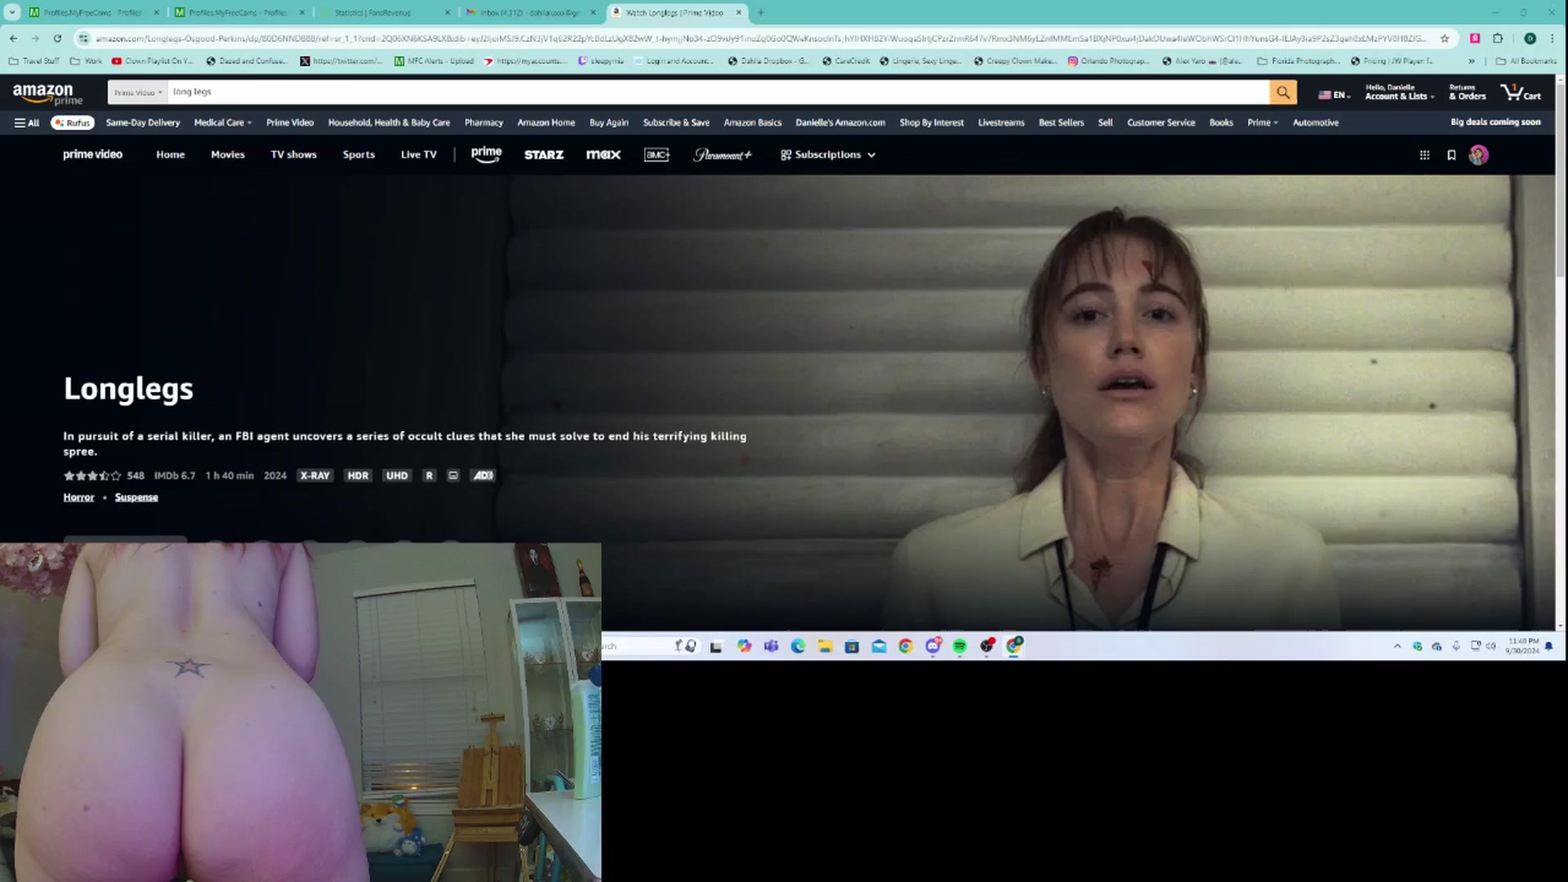Open the Best Sellers link
This screenshot has height=882, width=1568.
pos(1061,122)
